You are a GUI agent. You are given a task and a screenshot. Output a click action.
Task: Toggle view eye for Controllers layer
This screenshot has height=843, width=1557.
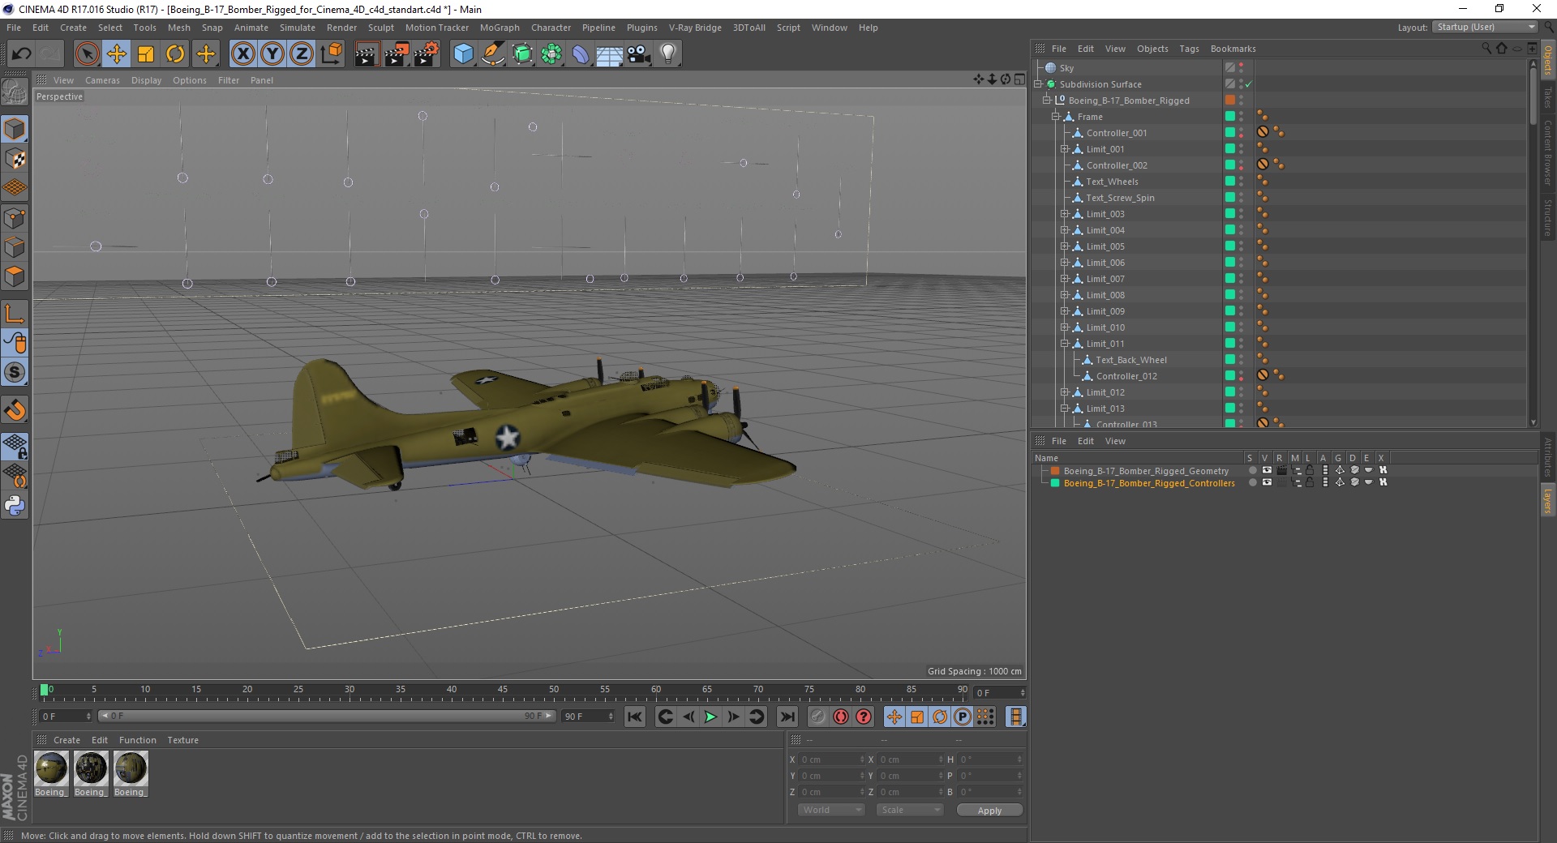coord(1267,482)
